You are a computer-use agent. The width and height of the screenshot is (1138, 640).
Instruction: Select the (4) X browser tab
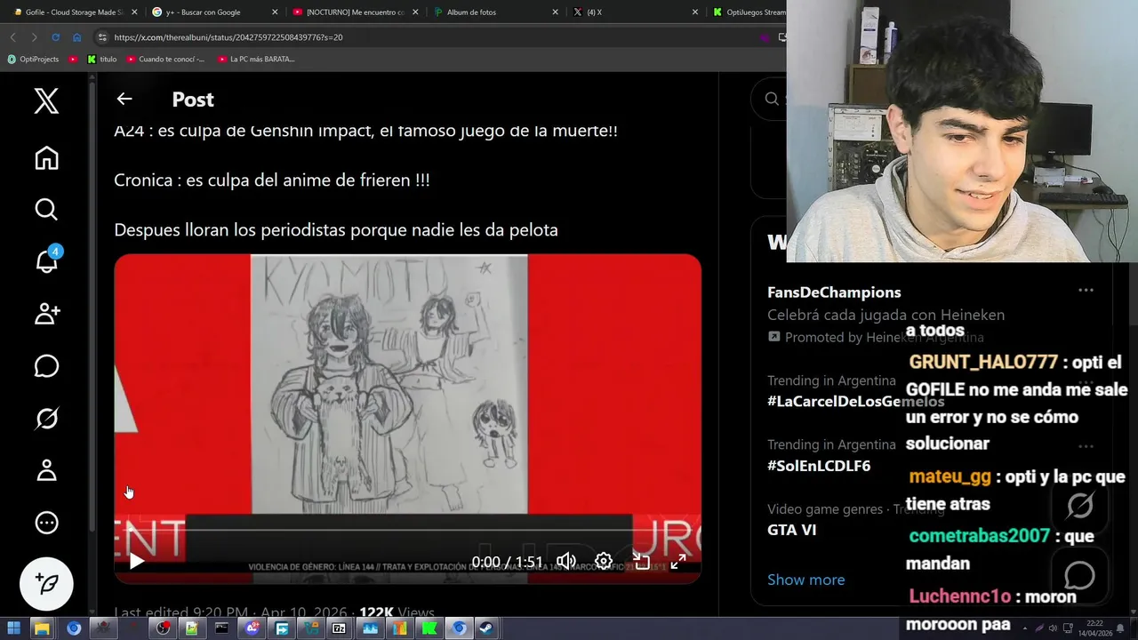636,12
